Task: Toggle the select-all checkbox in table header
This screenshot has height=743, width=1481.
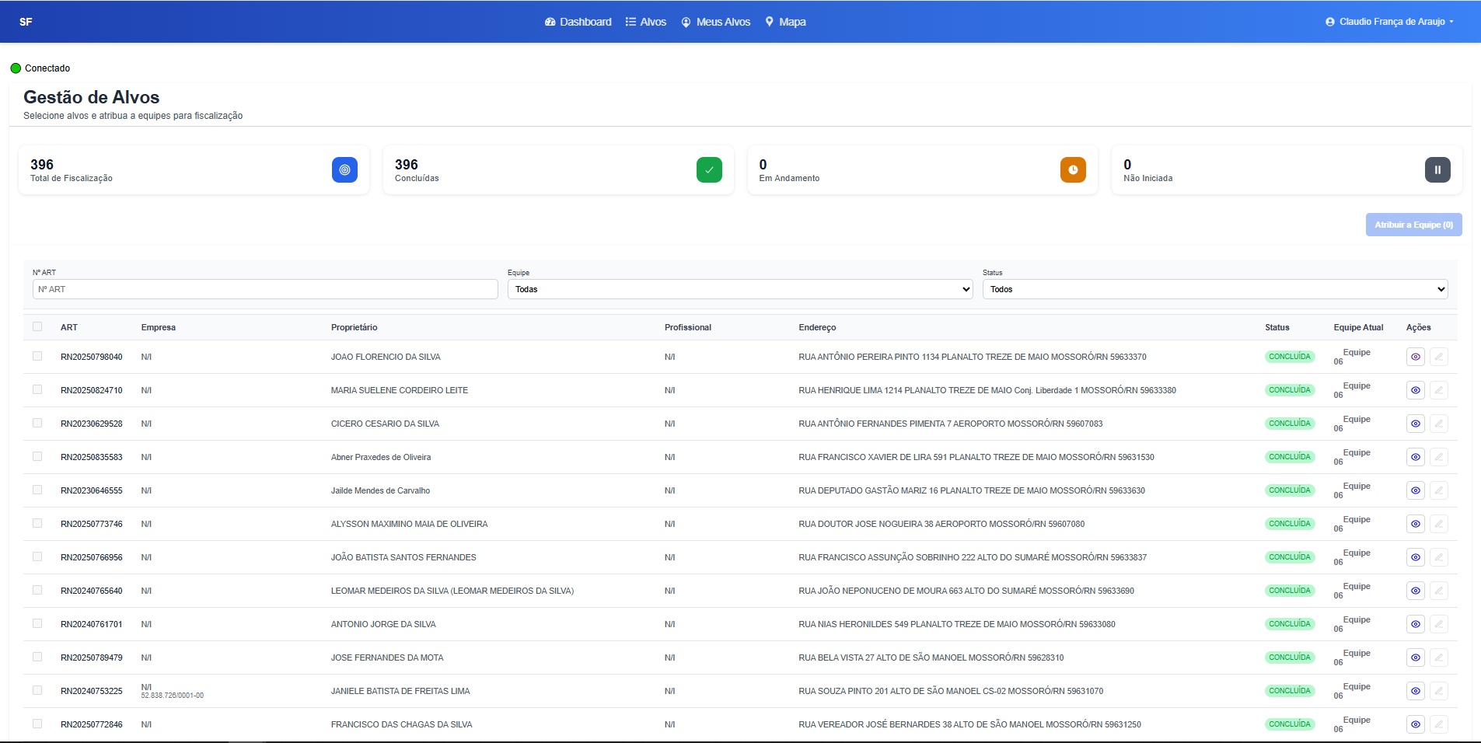Action: point(37,326)
